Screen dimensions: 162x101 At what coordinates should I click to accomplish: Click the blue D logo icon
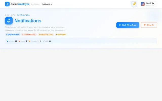tap(7, 4)
